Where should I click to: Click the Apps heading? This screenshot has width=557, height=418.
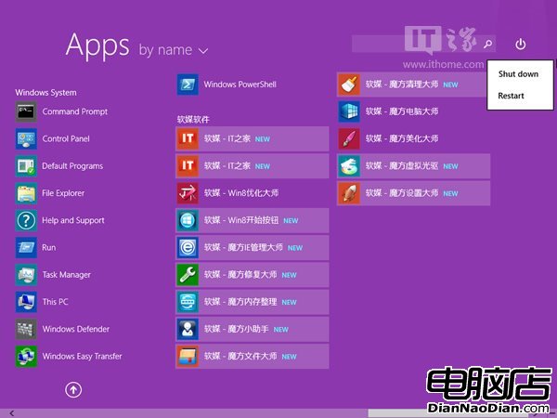[x=97, y=46]
